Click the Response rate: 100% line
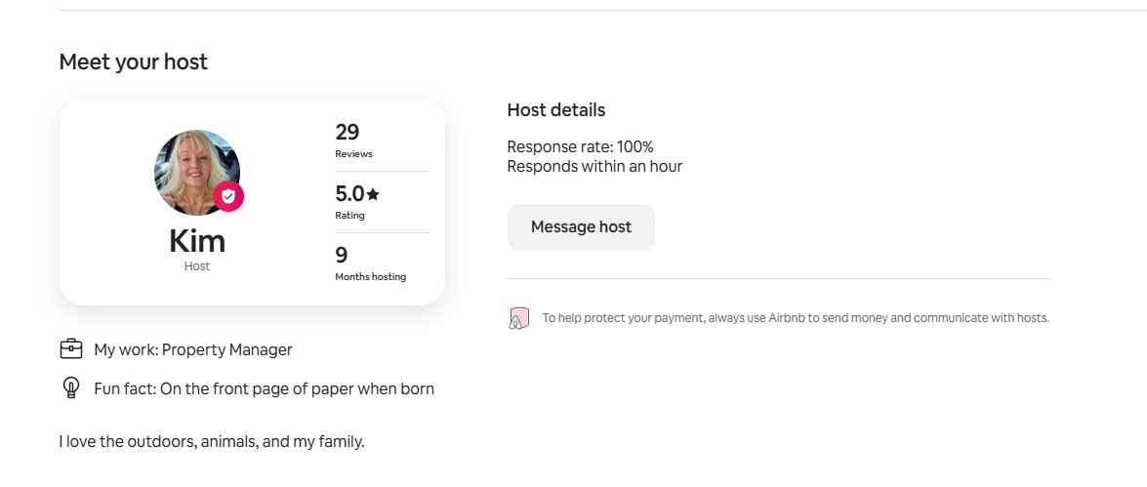 click(x=580, y=146)
